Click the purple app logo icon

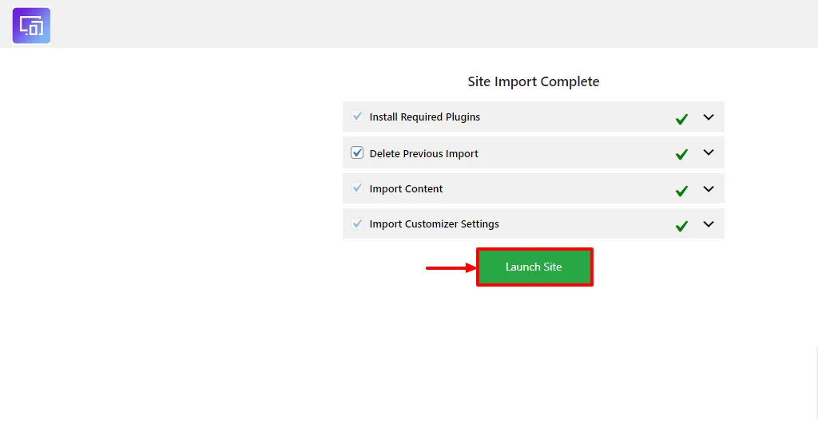point(31,26)
